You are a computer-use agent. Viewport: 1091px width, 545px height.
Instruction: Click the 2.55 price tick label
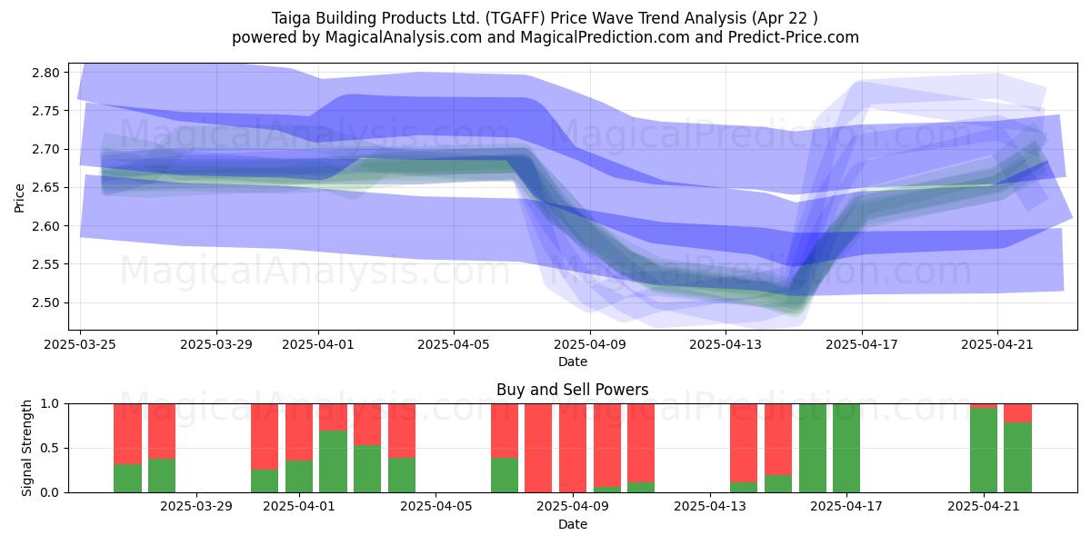[x=45, y=264]
